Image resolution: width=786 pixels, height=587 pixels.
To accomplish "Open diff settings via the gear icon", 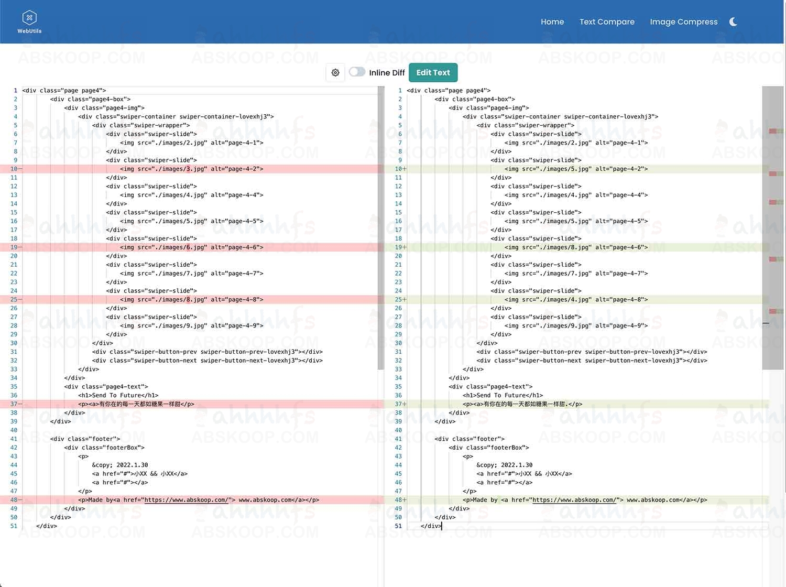I will click(x=335, y=73).
